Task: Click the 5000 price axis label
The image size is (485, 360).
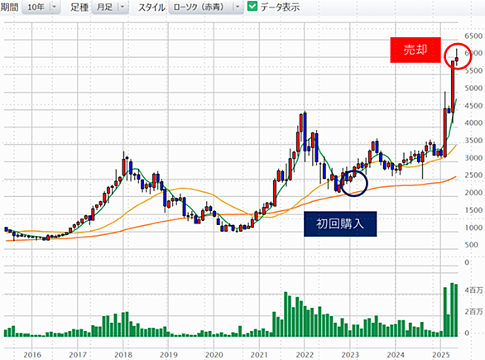Action: pos(473,89)
